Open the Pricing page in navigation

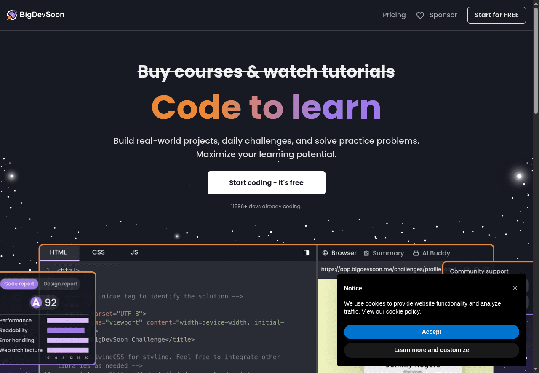394,15
